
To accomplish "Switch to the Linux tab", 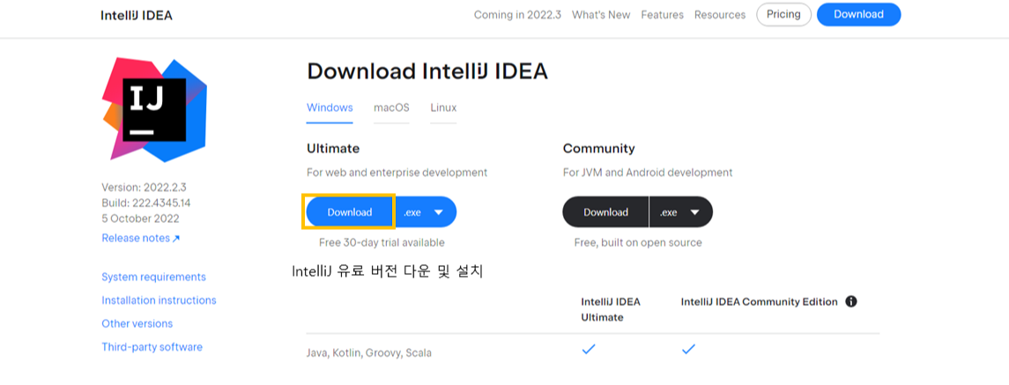I will coord(443,107).
